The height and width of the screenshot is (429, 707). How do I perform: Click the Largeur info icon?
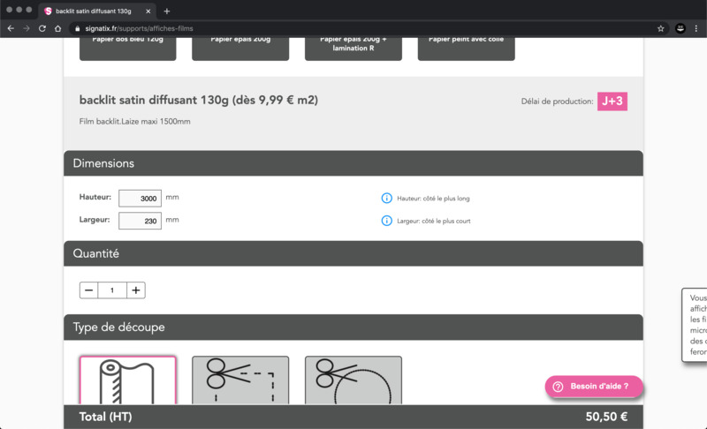tap(386, 221)
